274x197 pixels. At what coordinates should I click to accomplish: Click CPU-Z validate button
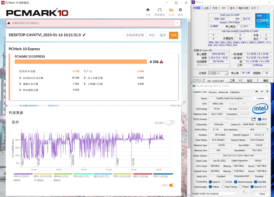[250, 81]
